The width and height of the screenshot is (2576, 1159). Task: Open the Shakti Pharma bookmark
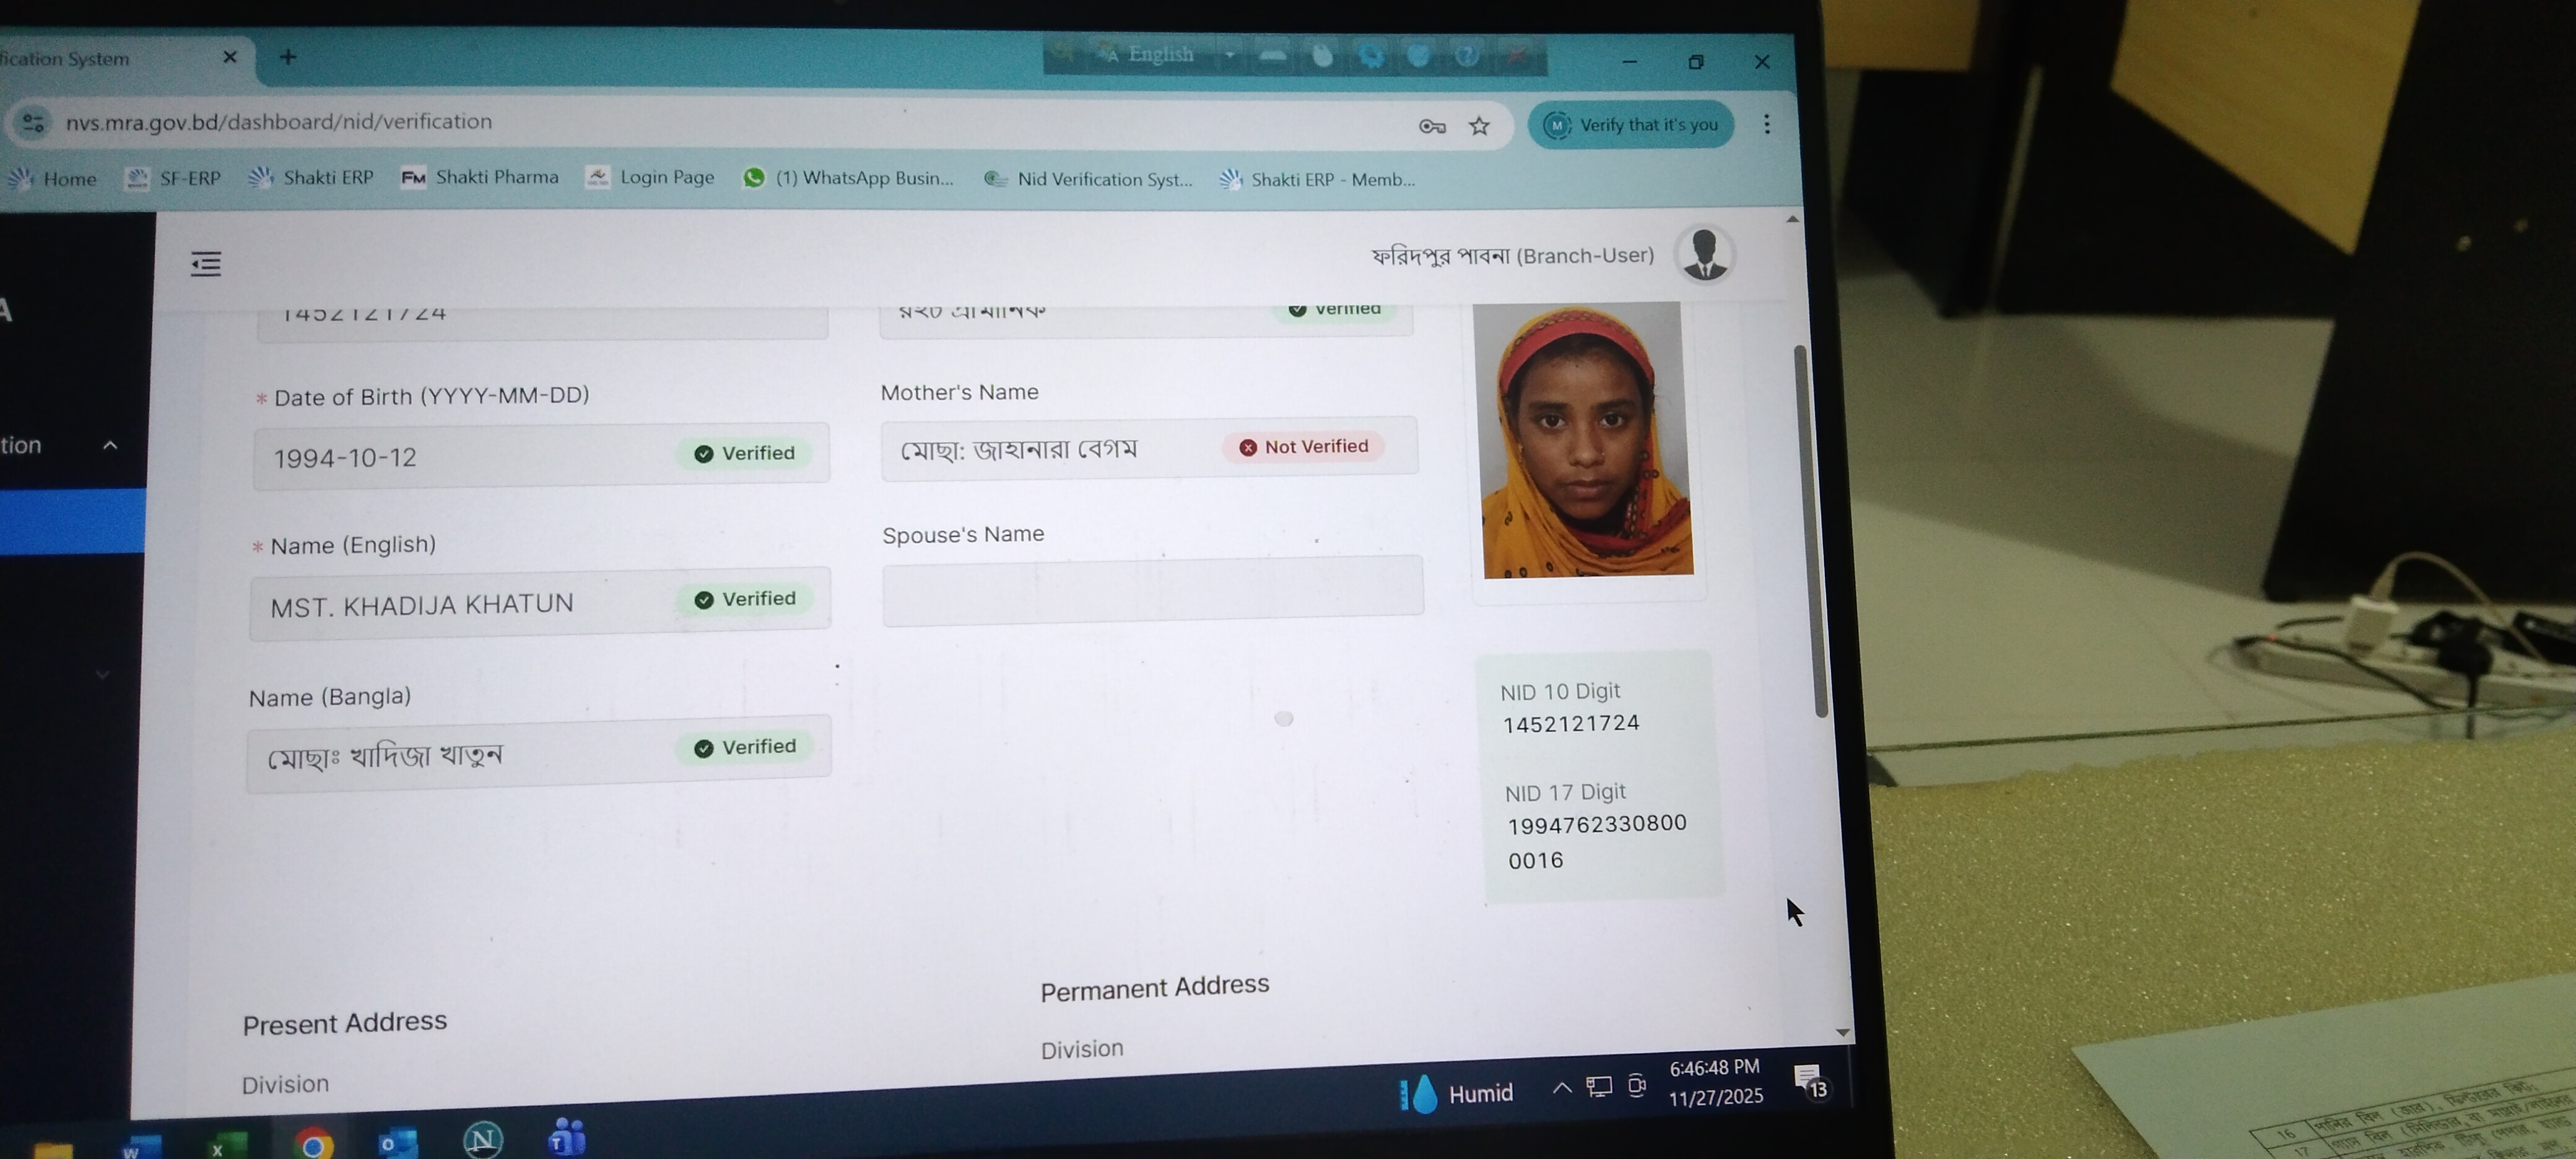480,178
